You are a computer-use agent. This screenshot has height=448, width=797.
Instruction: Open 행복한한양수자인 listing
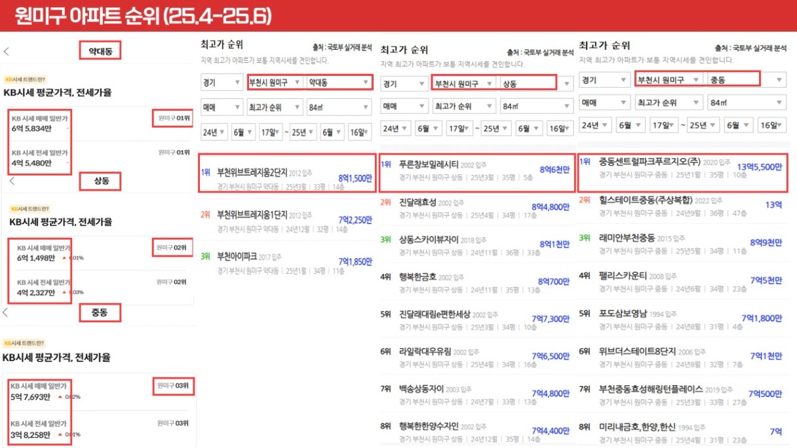[476, 431]
